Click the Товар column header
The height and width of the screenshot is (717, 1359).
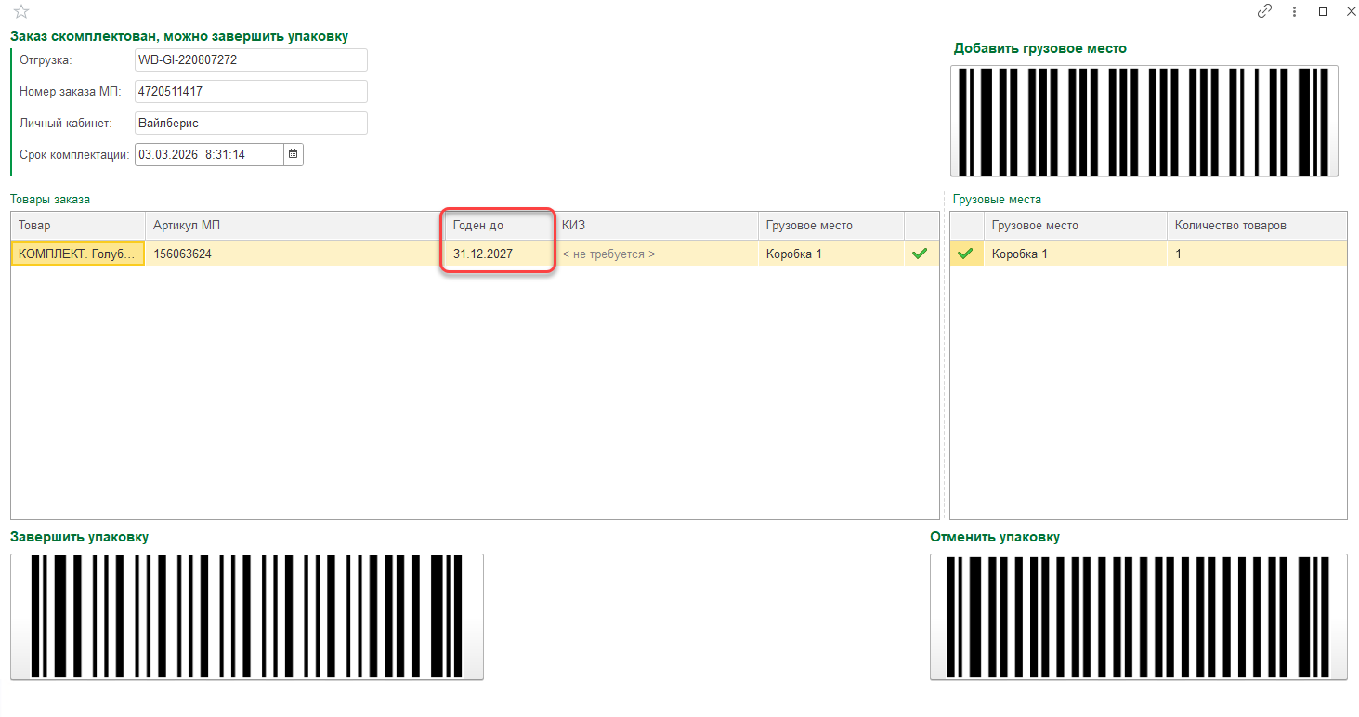78,226
